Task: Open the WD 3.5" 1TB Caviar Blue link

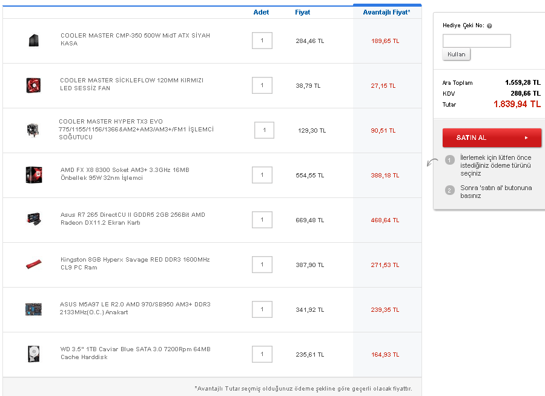Action: [x=136, y=353]
